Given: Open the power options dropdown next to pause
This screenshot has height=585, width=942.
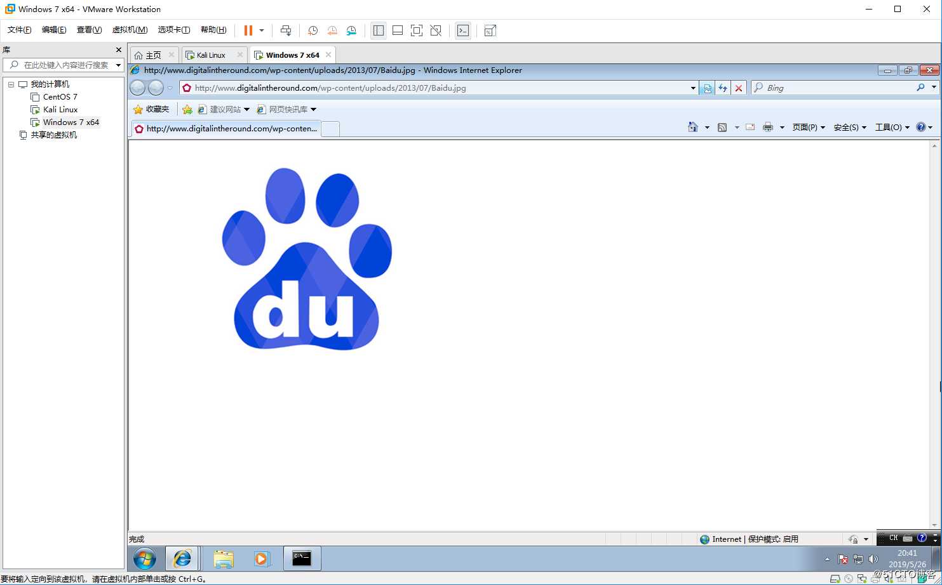Looking at the screenshot, I should pos(262,30).
